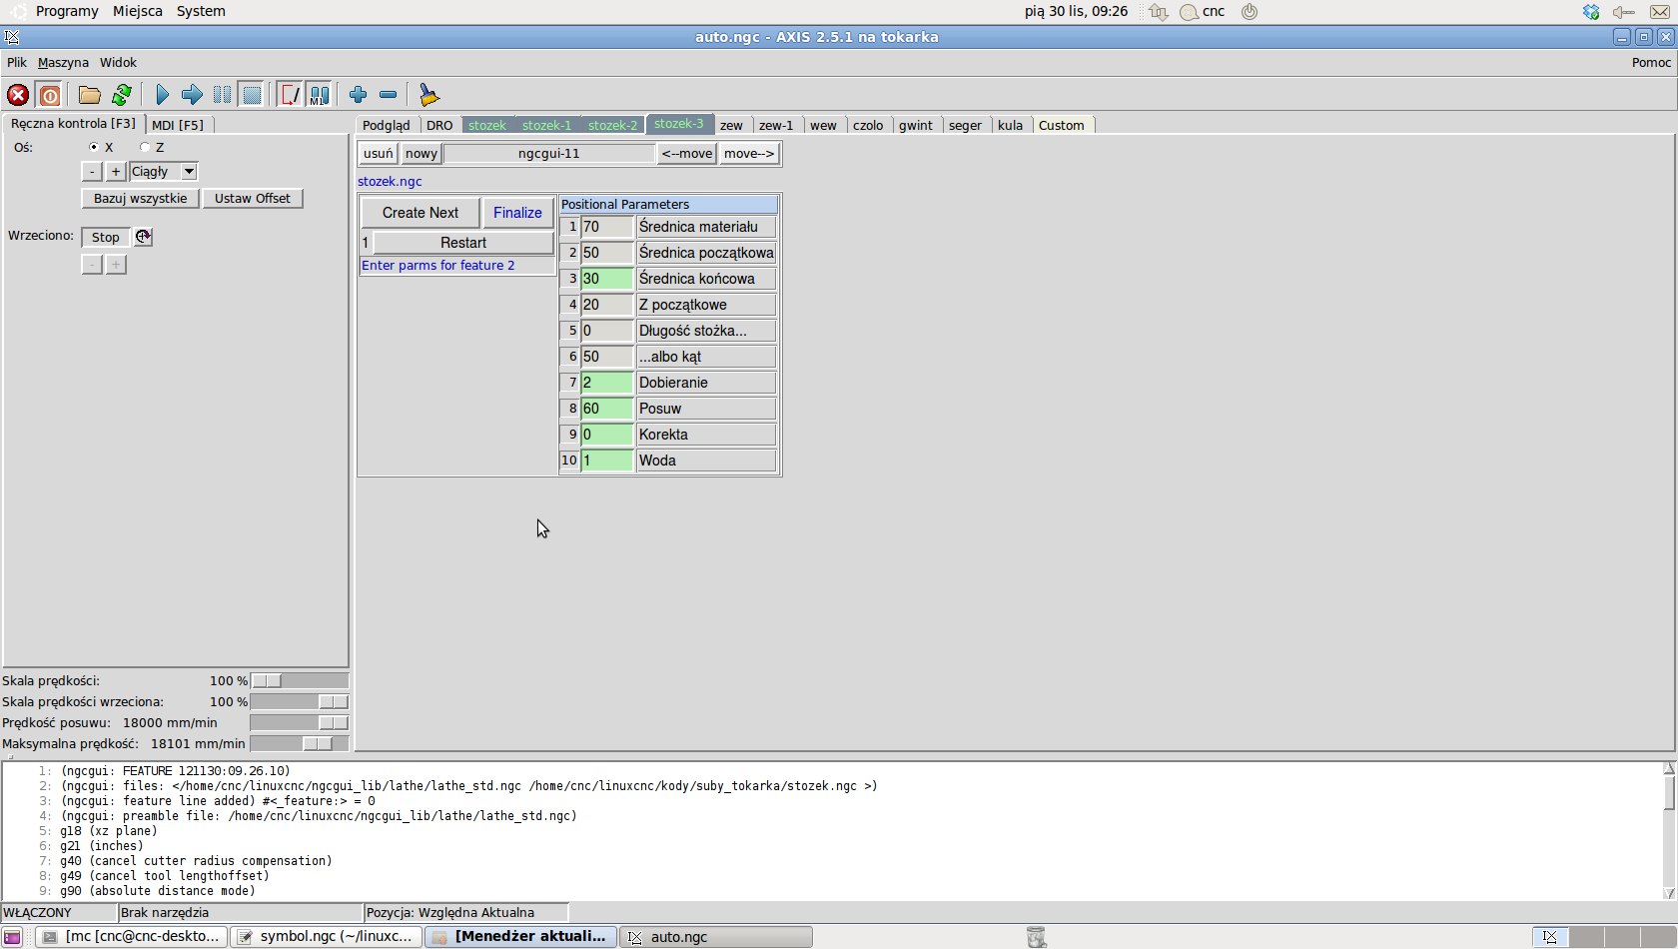The width and height of the screenshot is (1678, 949).
Task: Click usuń button
Action: tap(379, 154)
